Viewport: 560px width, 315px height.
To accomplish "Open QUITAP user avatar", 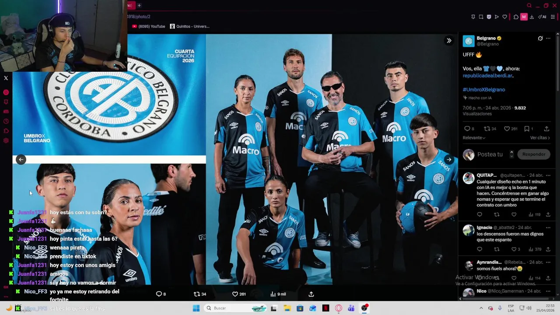I will [469, 178].
